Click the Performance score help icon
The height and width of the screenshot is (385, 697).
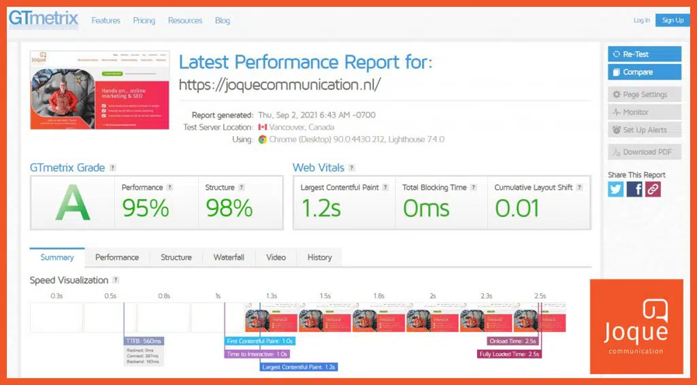click(169, 187)
